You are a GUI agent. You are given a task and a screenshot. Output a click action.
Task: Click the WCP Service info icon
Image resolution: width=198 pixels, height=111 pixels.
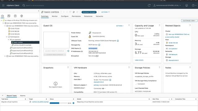tap(99, 45)
